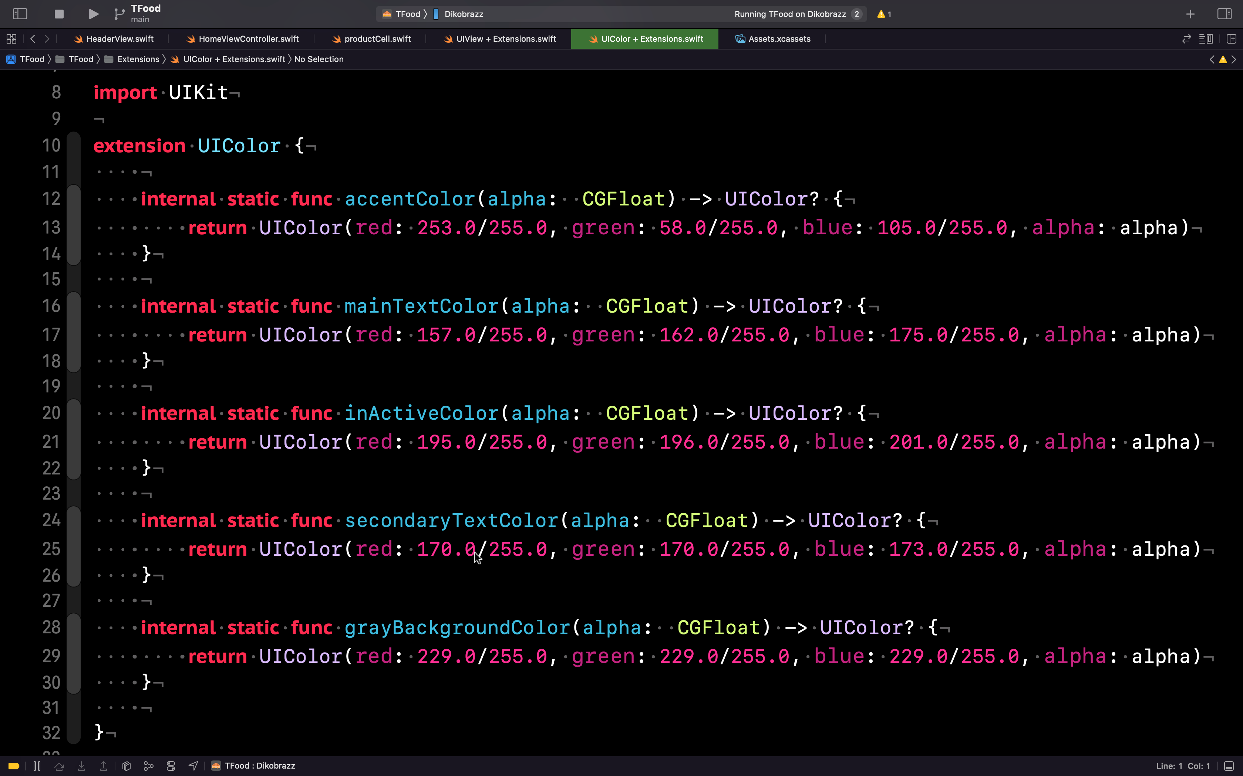The height and width of the screenshot is (776, 1243).
Task: Go forward in editor history
Action: pyautogui.click(x=47, y=38)
